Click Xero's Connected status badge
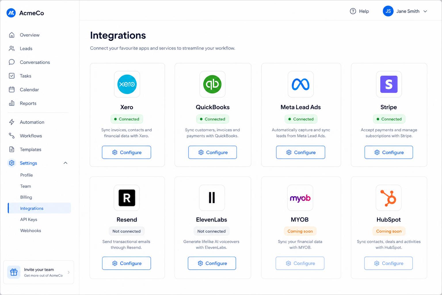This screenshot has width=442, height=295. (127, 119)
